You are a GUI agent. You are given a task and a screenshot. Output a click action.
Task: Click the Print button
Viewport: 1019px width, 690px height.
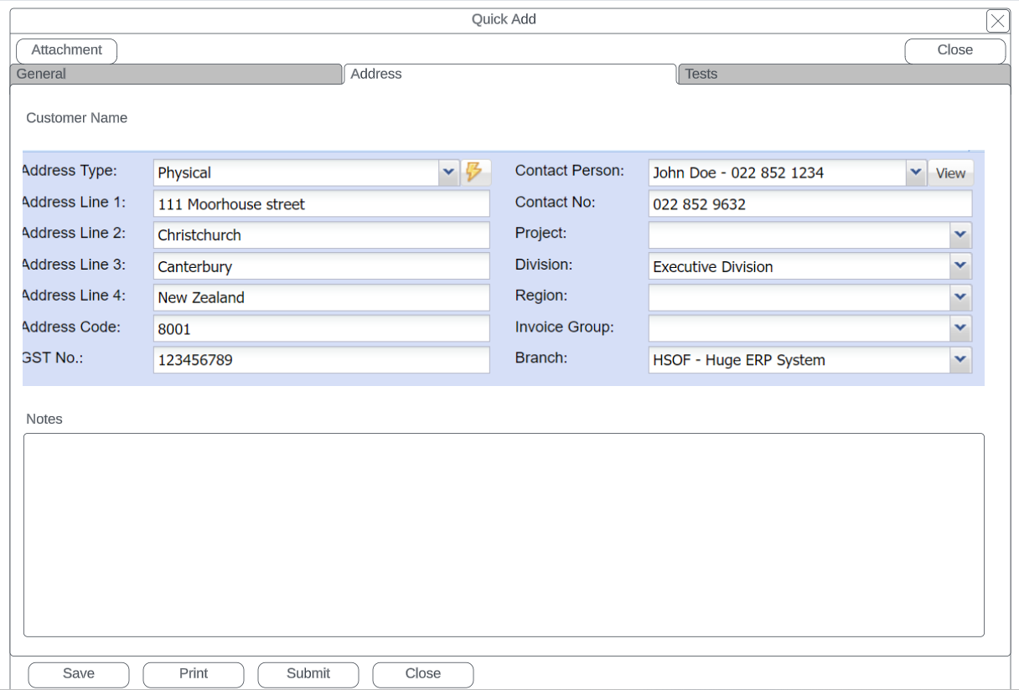pyautogui.click(x=194, y=674)
